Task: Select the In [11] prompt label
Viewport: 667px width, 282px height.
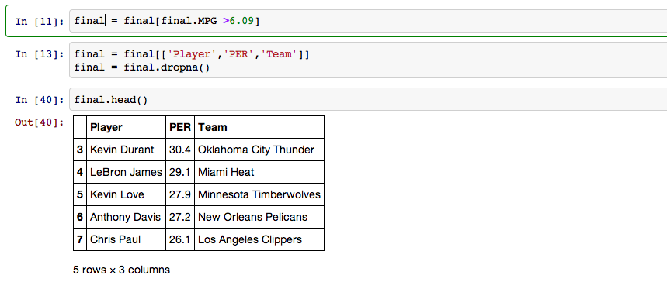Action: 39,21
